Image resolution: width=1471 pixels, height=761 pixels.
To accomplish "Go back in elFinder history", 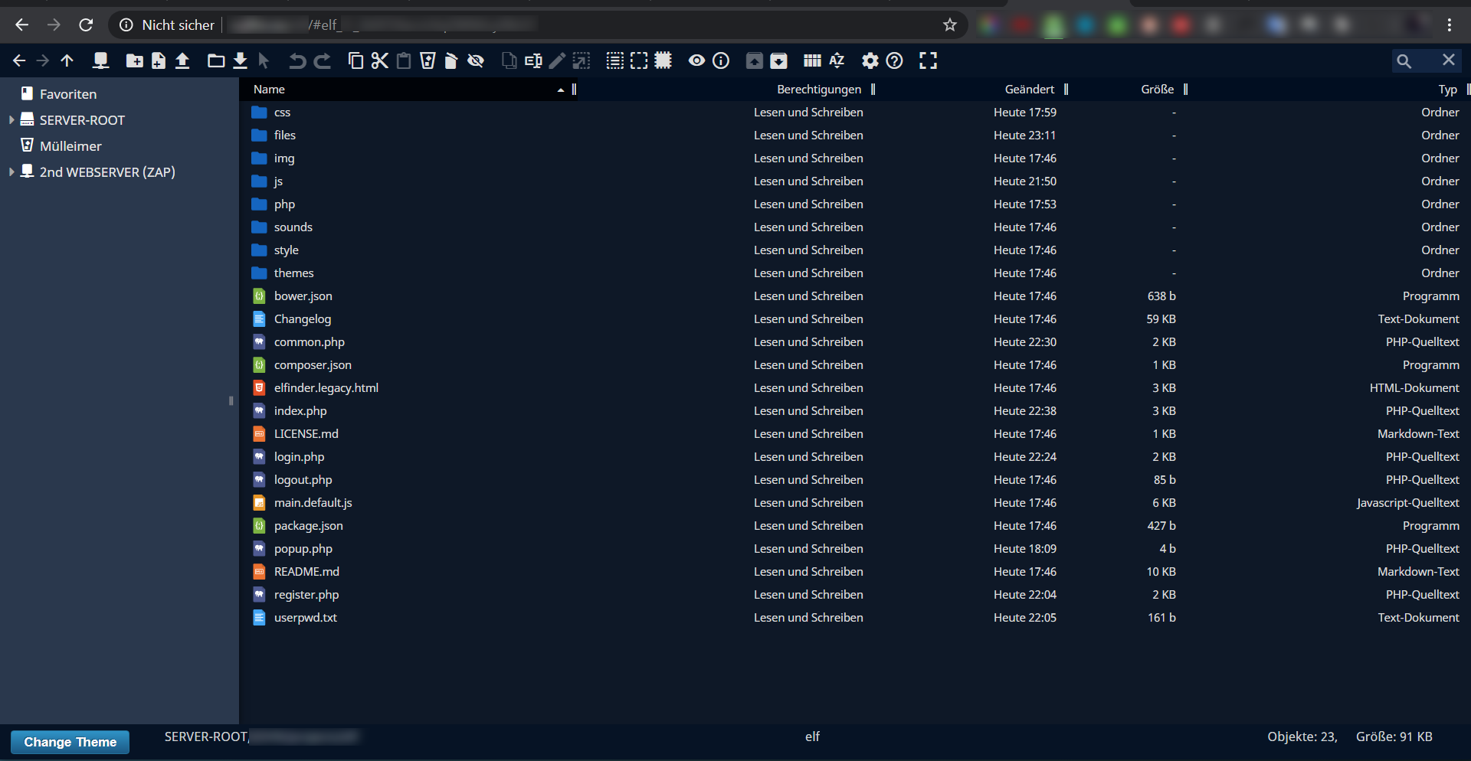I will (x=19, y=60).
